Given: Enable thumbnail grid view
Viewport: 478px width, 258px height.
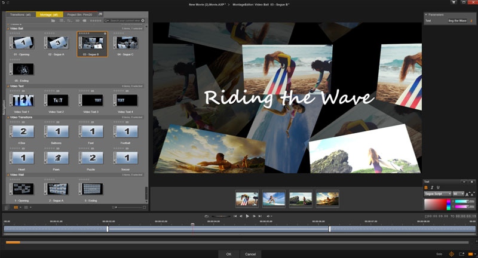Looking at the screenshot, I should coord(16,207).
